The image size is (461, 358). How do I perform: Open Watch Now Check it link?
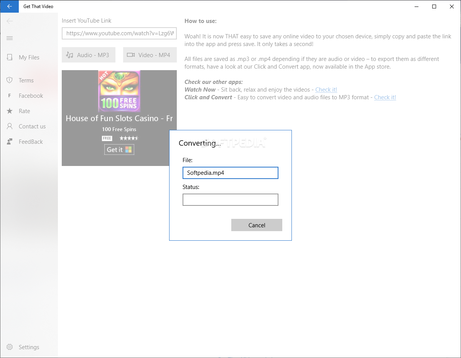coord(326,89)
